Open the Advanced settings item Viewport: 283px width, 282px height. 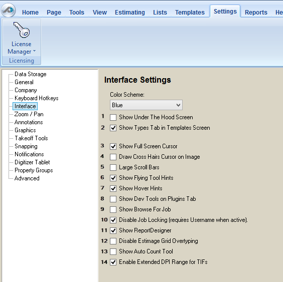click(x=27, y=178)
